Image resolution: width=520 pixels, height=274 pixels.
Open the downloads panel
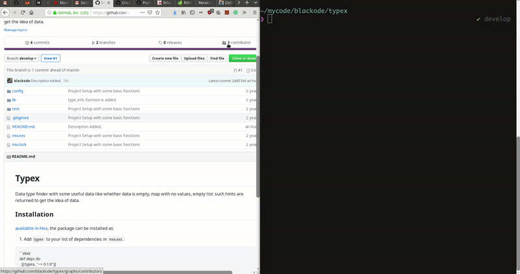pos(175,12)
